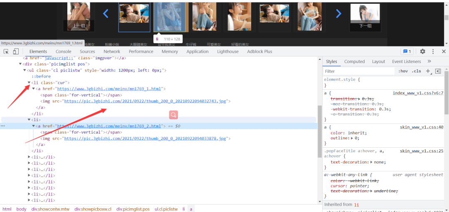This screenshot has width=449, height=212.
Task: Click the javascript:; href link
Action: [x=59, y=58]
